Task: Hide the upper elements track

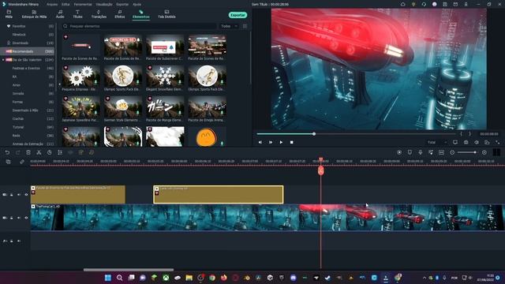Action: 26,195
